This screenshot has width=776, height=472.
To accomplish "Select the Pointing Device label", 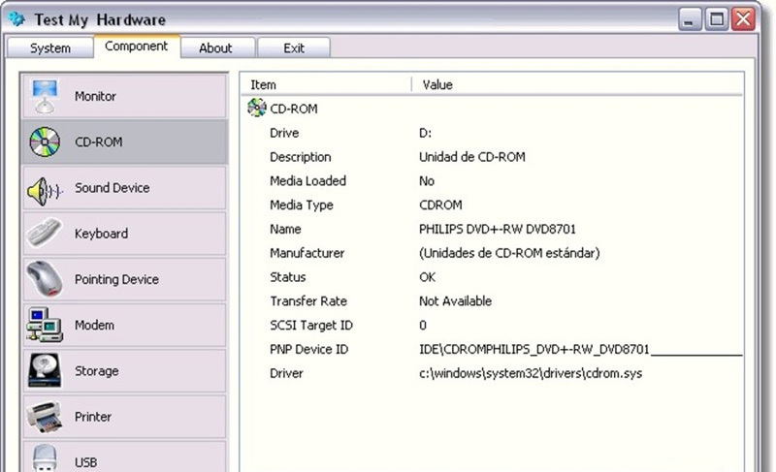I will click(x=116, y=279).
